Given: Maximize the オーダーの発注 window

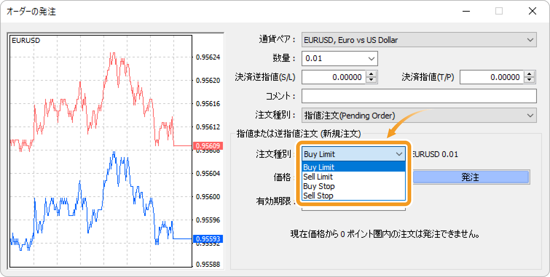Looking at the screenshot, I should [x=499, y=11].
